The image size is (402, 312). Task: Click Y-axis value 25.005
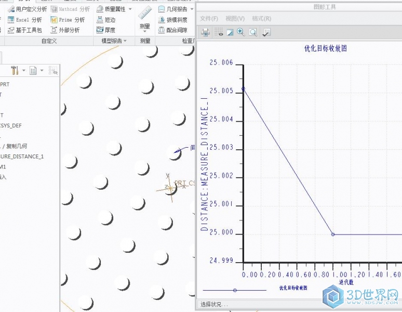point(221,91)
